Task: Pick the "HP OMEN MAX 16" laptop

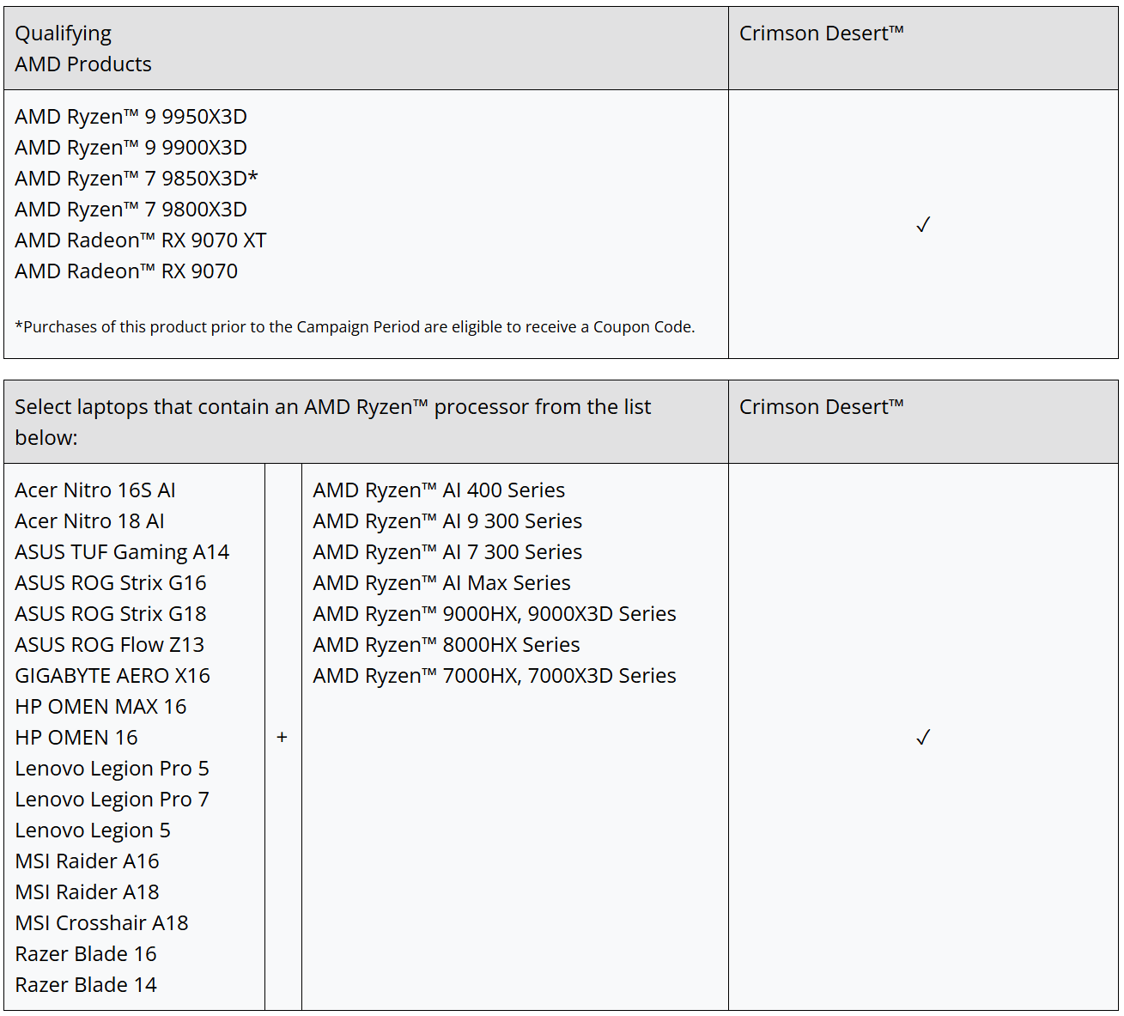Action: coord(100,707)
